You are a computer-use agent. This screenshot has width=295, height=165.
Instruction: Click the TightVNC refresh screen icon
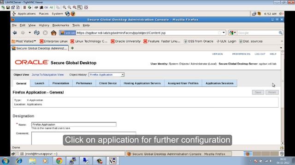(29, 7)
